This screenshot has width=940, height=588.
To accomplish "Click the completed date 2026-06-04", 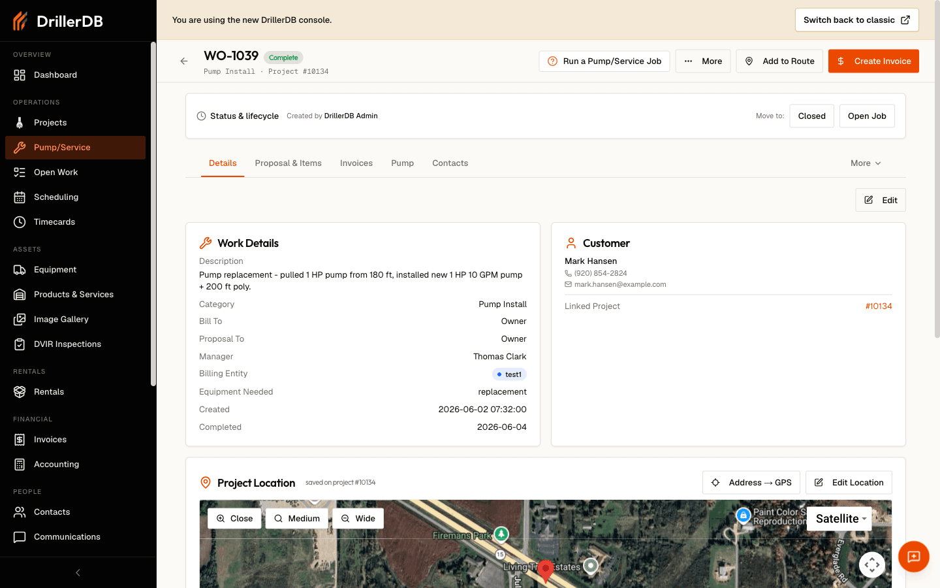I will point(502,427).
